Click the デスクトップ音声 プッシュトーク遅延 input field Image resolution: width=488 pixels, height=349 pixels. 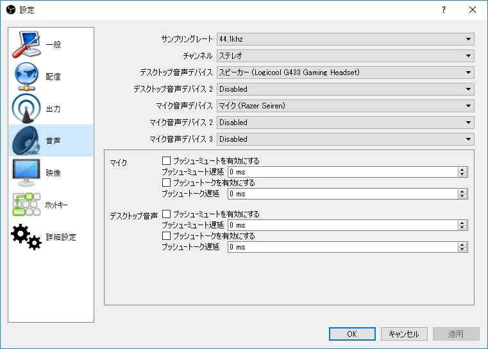pos(341,247)
